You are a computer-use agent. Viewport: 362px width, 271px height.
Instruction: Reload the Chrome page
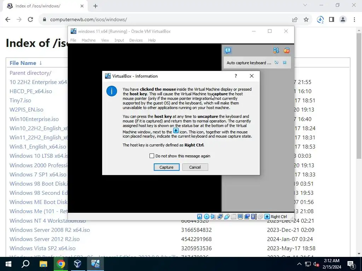click(30, 19)
